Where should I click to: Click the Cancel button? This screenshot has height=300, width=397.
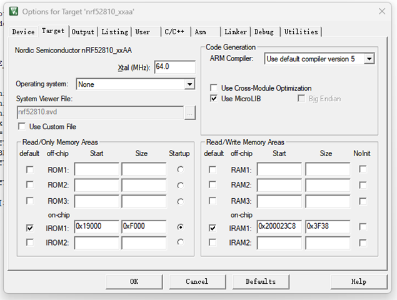coord(197,281)
